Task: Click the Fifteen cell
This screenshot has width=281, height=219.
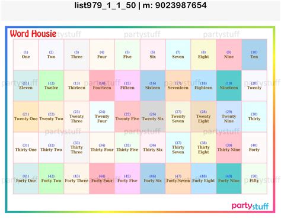Action: 127,86
